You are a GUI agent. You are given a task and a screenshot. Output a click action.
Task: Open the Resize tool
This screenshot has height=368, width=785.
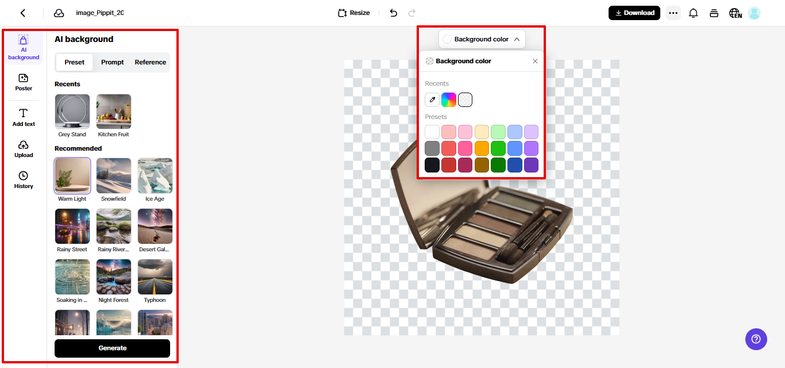pos(353,12)
